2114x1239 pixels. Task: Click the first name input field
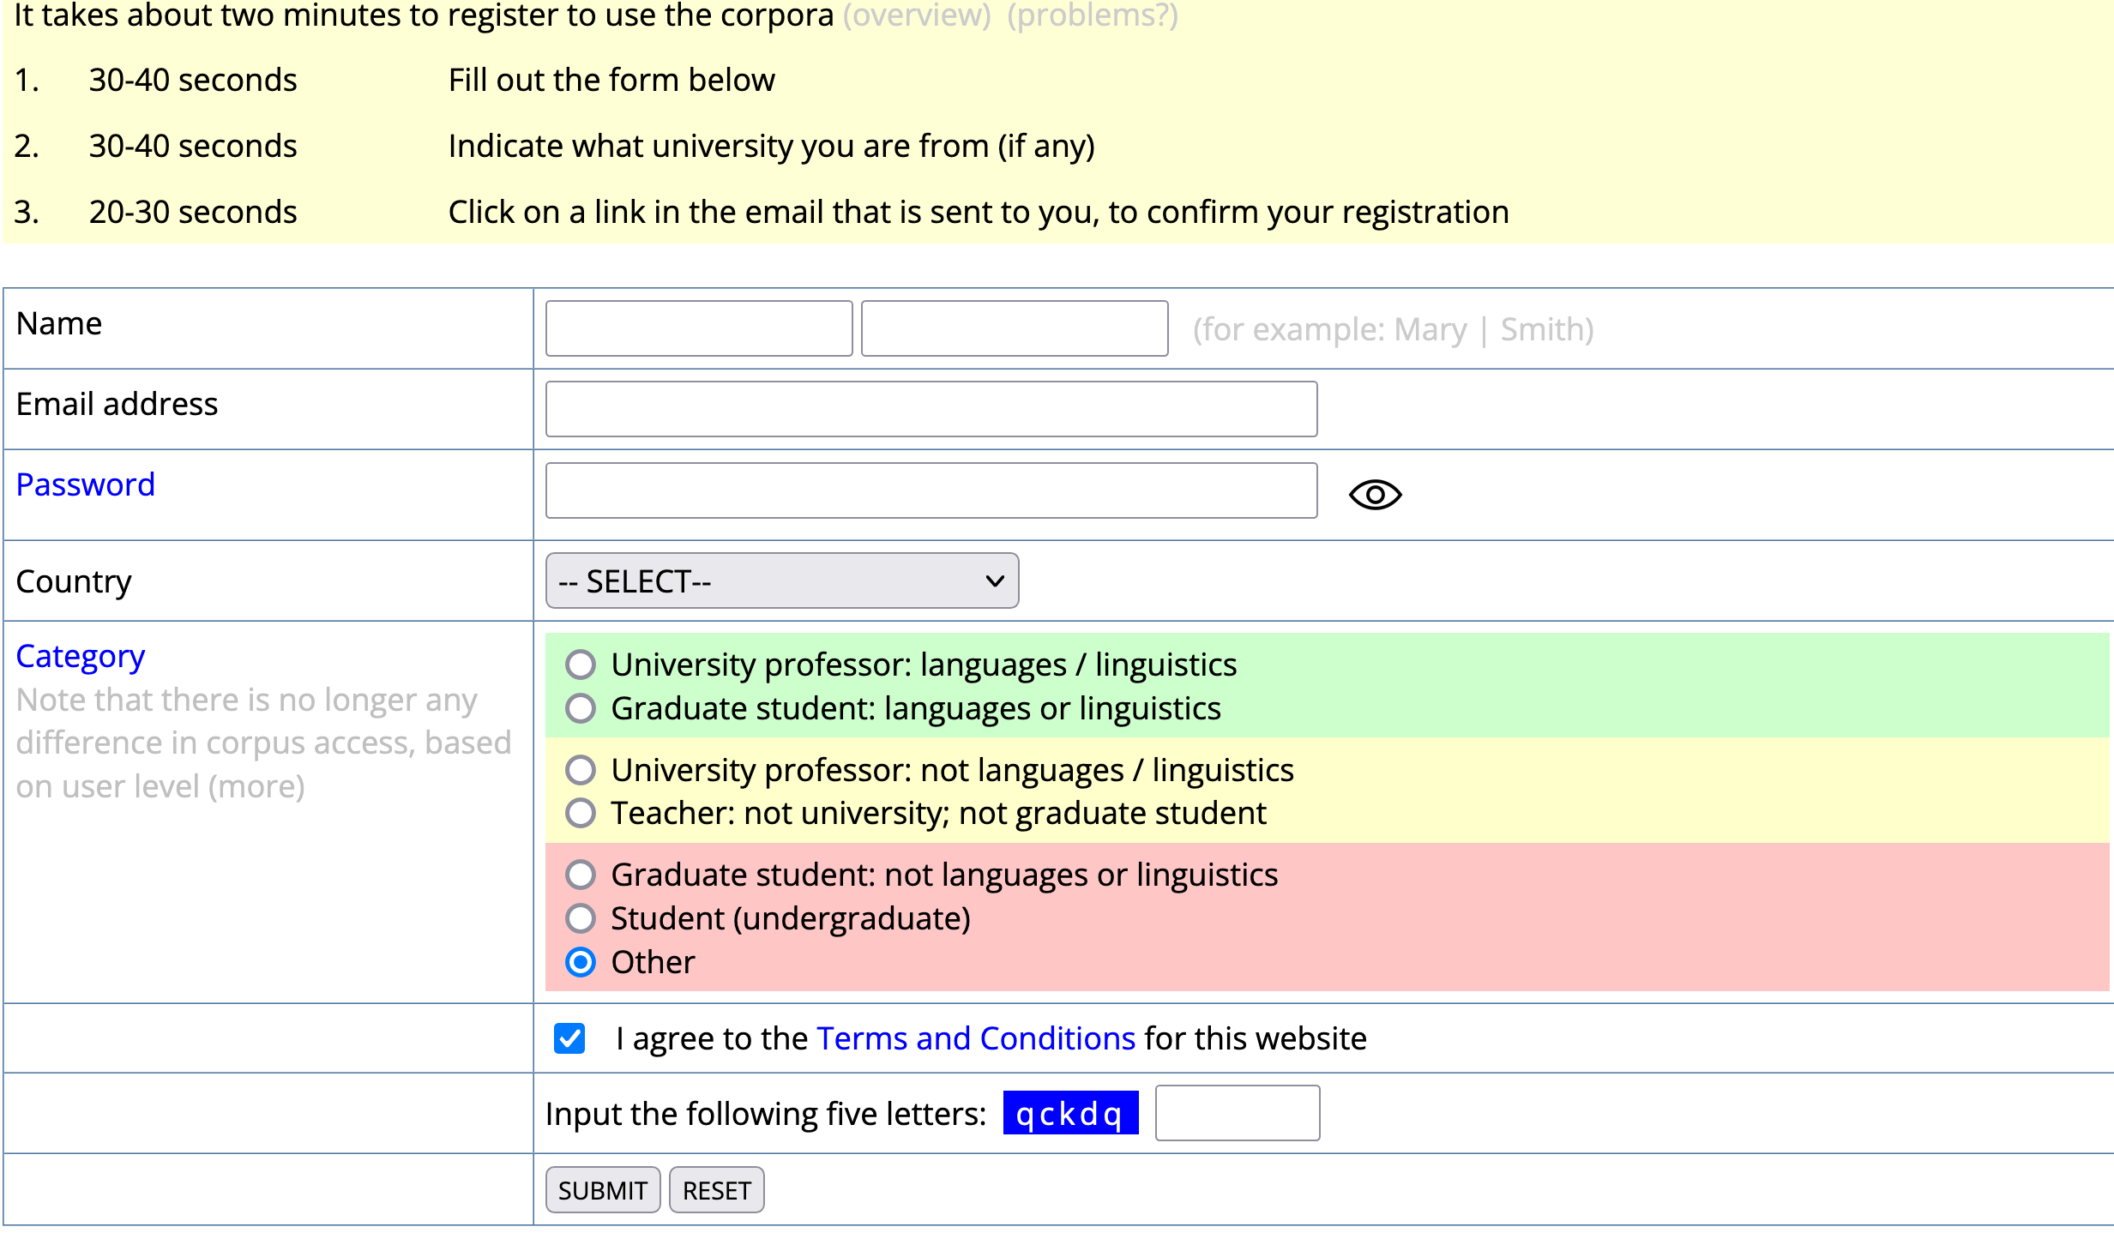699,328
